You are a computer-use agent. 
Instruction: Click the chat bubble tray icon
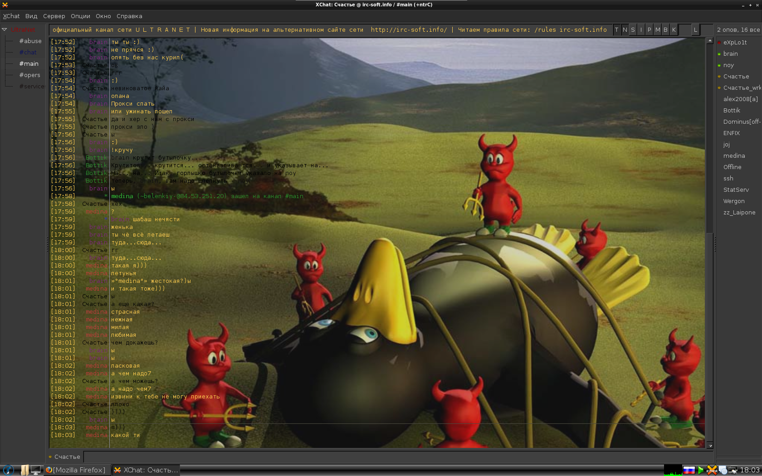[723, 470]
